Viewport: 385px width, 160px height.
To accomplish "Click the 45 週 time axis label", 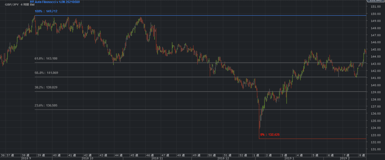I will pyautogui.click(x=134, y=155).
